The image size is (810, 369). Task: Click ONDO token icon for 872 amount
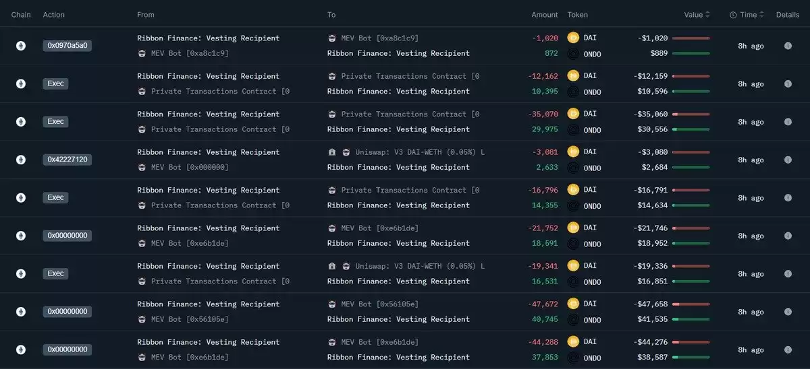coord(574,54)
